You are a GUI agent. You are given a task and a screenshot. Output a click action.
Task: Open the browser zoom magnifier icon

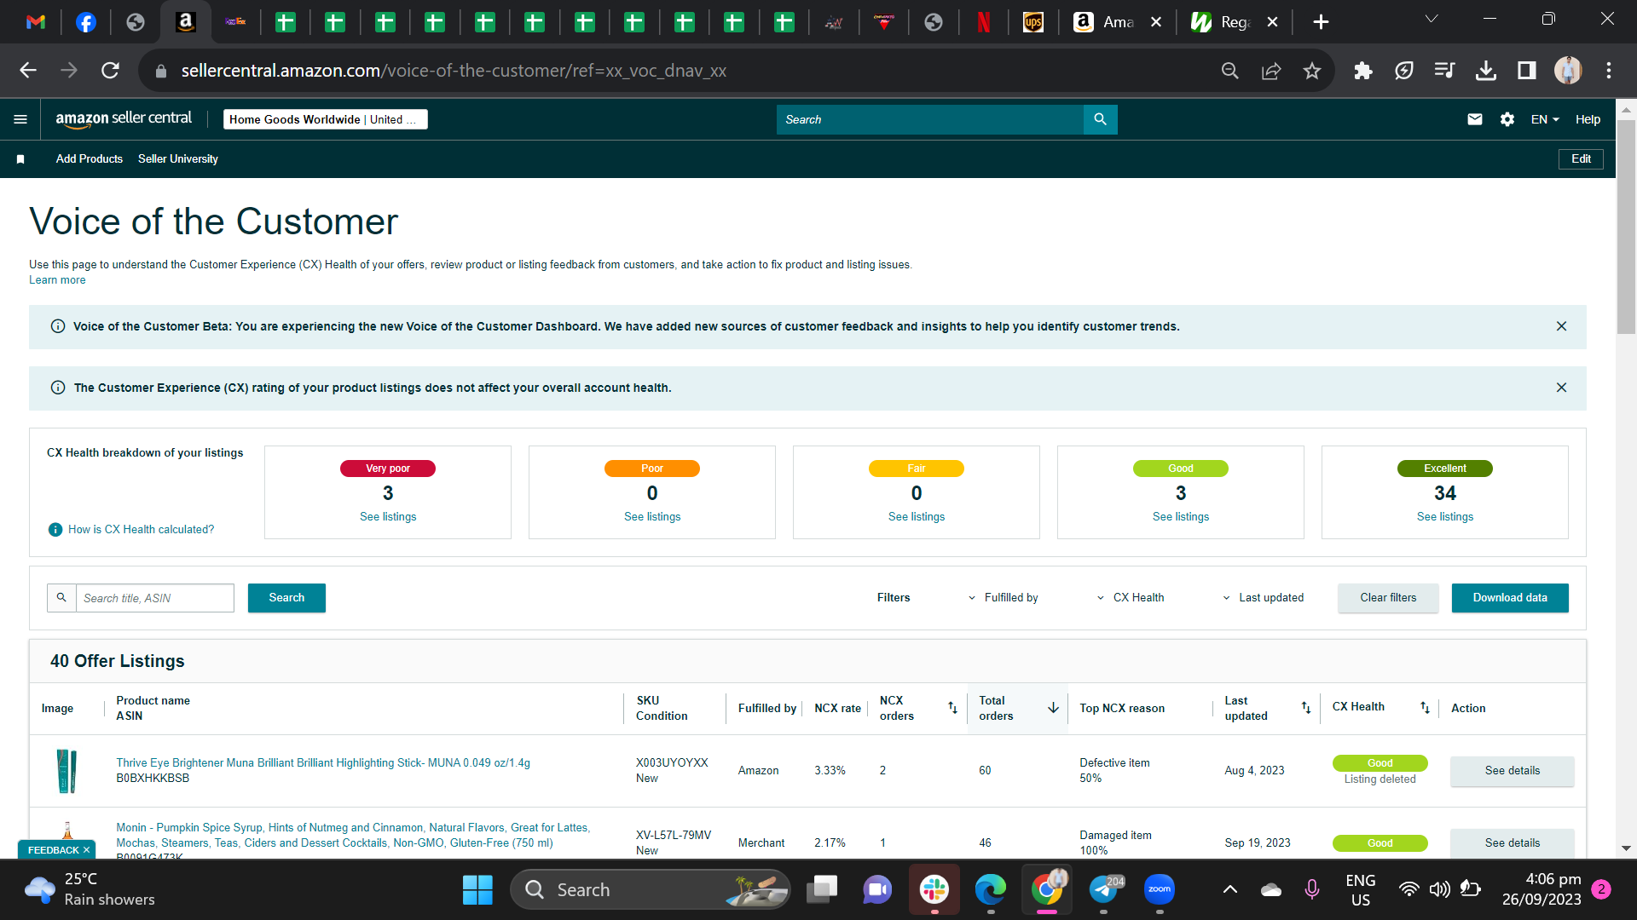click(x=1229, y=71)
